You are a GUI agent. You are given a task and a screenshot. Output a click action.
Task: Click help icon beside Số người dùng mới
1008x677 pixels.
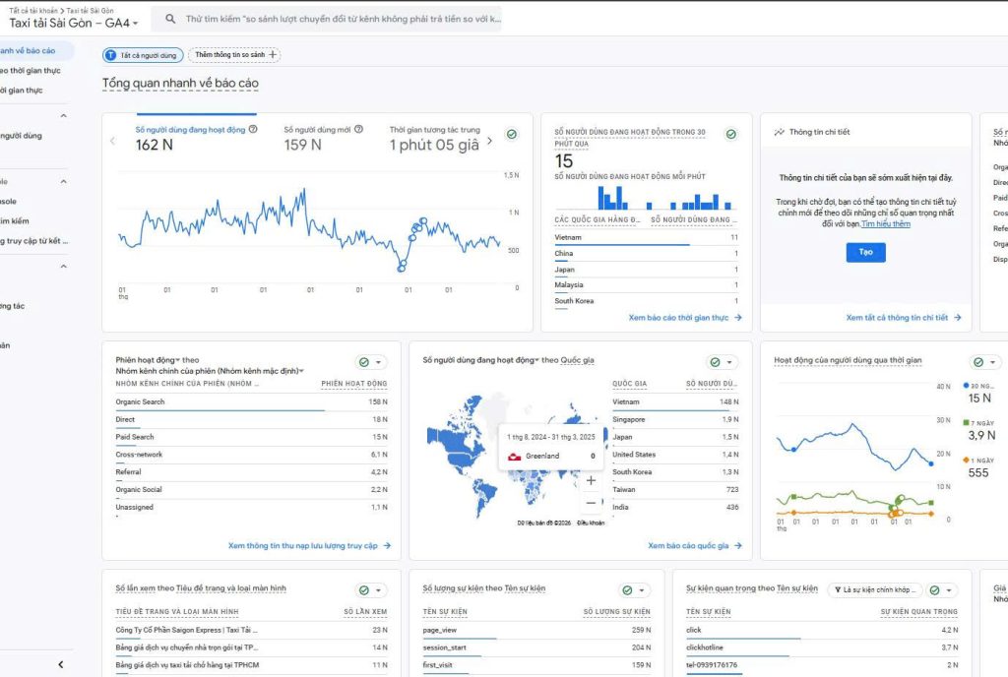click(358, 129)
